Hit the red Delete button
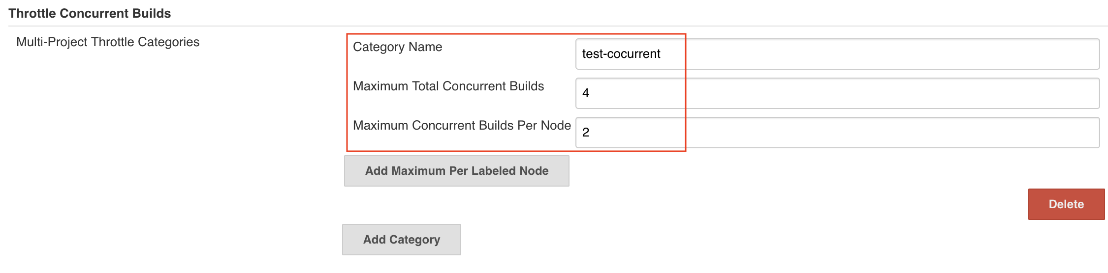The width and height of the screenshot is (1108, 273). (x=1066, y=204)
